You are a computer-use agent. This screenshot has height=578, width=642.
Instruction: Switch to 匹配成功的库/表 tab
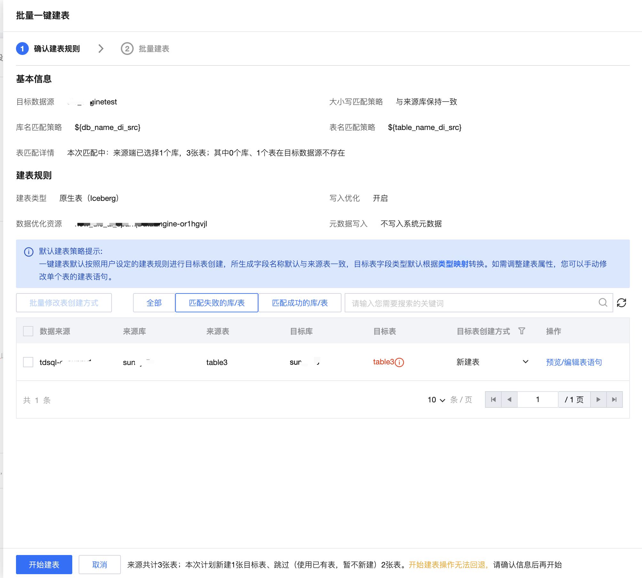coord(300,303)
